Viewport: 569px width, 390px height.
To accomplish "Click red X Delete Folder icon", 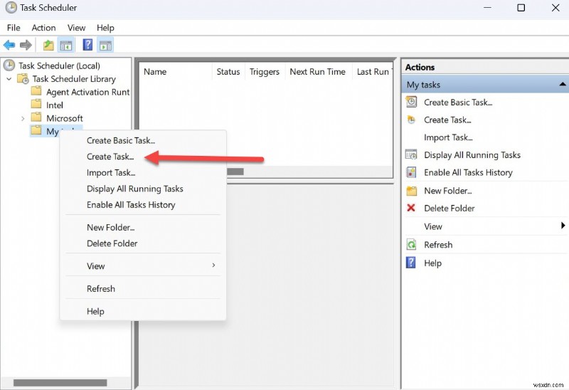I will (x=411, y=208).
